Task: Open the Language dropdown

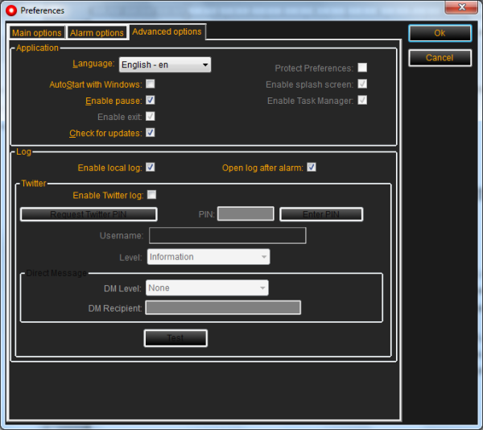Action: pos(165,65)
